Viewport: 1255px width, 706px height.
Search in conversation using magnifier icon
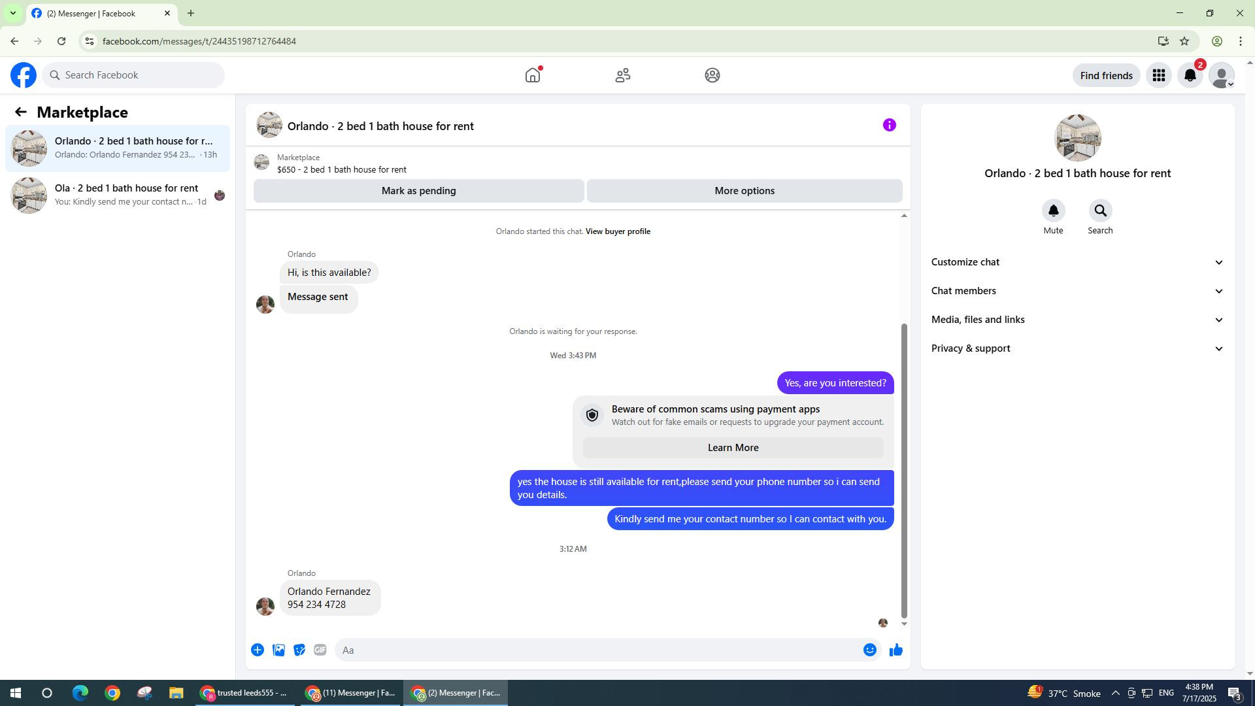[1100, 211]
